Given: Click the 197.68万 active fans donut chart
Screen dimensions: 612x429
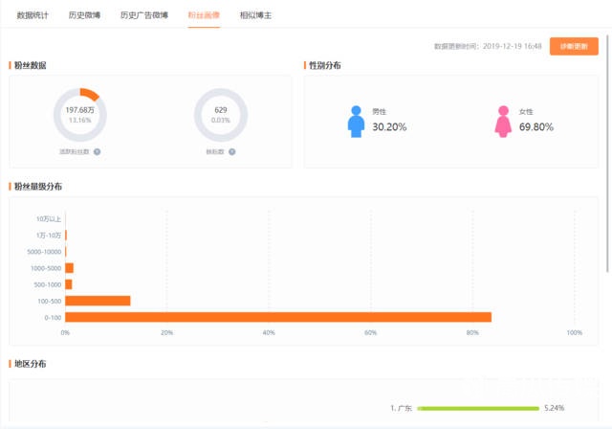Looking at the screenshot, I should coord(80,115).
